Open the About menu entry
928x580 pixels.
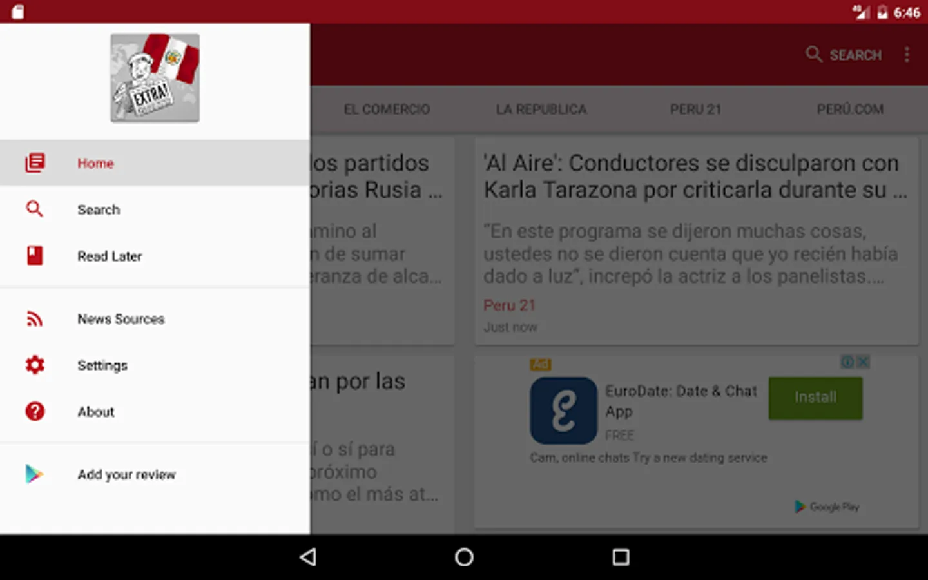pos(155,412)
